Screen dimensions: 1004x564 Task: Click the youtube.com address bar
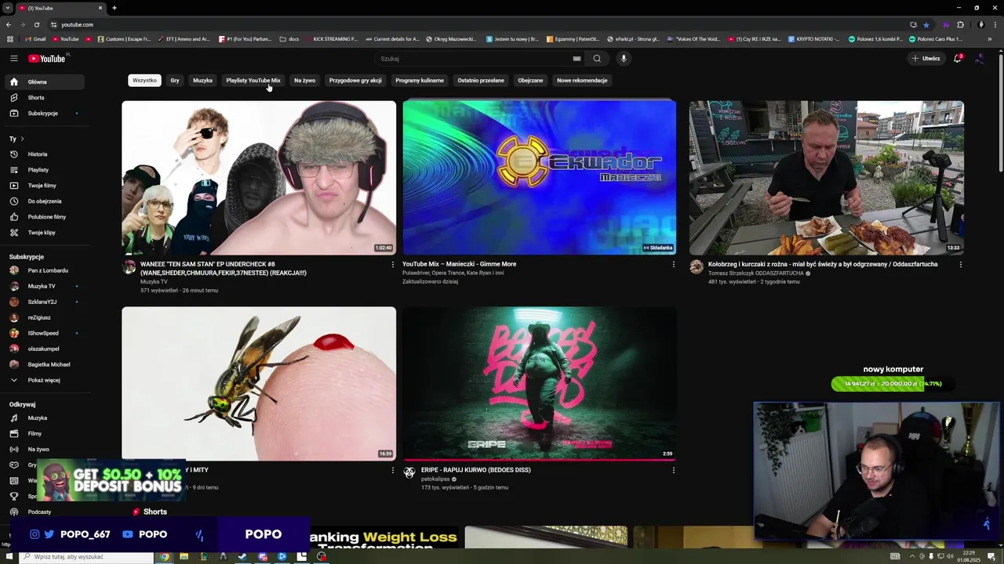tap(471, 24)
